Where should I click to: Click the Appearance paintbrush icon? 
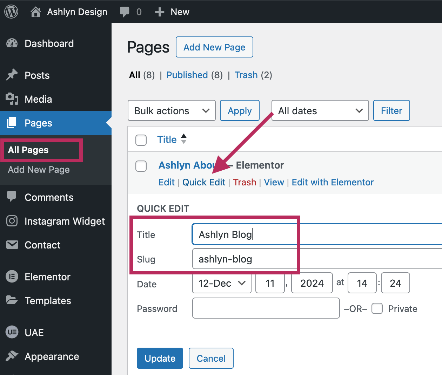(x=12, y=356)
